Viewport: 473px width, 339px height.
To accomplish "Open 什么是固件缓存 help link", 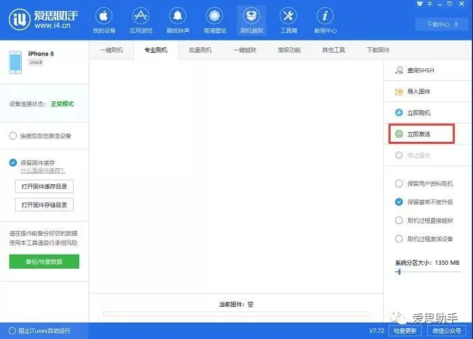I will (43, 170).
